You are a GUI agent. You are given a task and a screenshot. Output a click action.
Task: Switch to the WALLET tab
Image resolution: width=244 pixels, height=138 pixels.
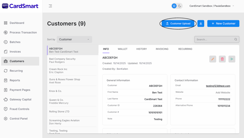tap(122, 49)
